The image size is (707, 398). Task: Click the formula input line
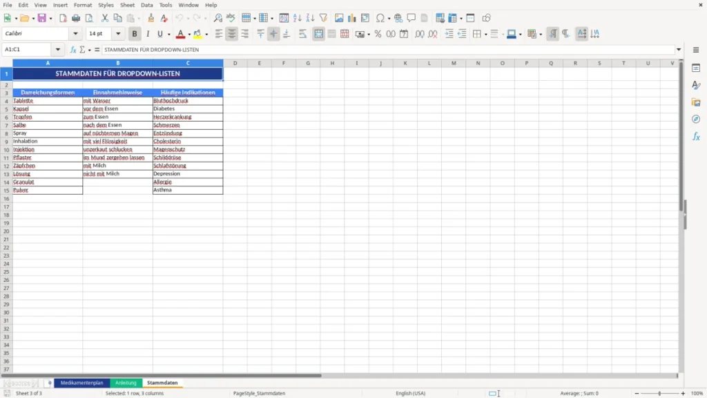point(388,50)
